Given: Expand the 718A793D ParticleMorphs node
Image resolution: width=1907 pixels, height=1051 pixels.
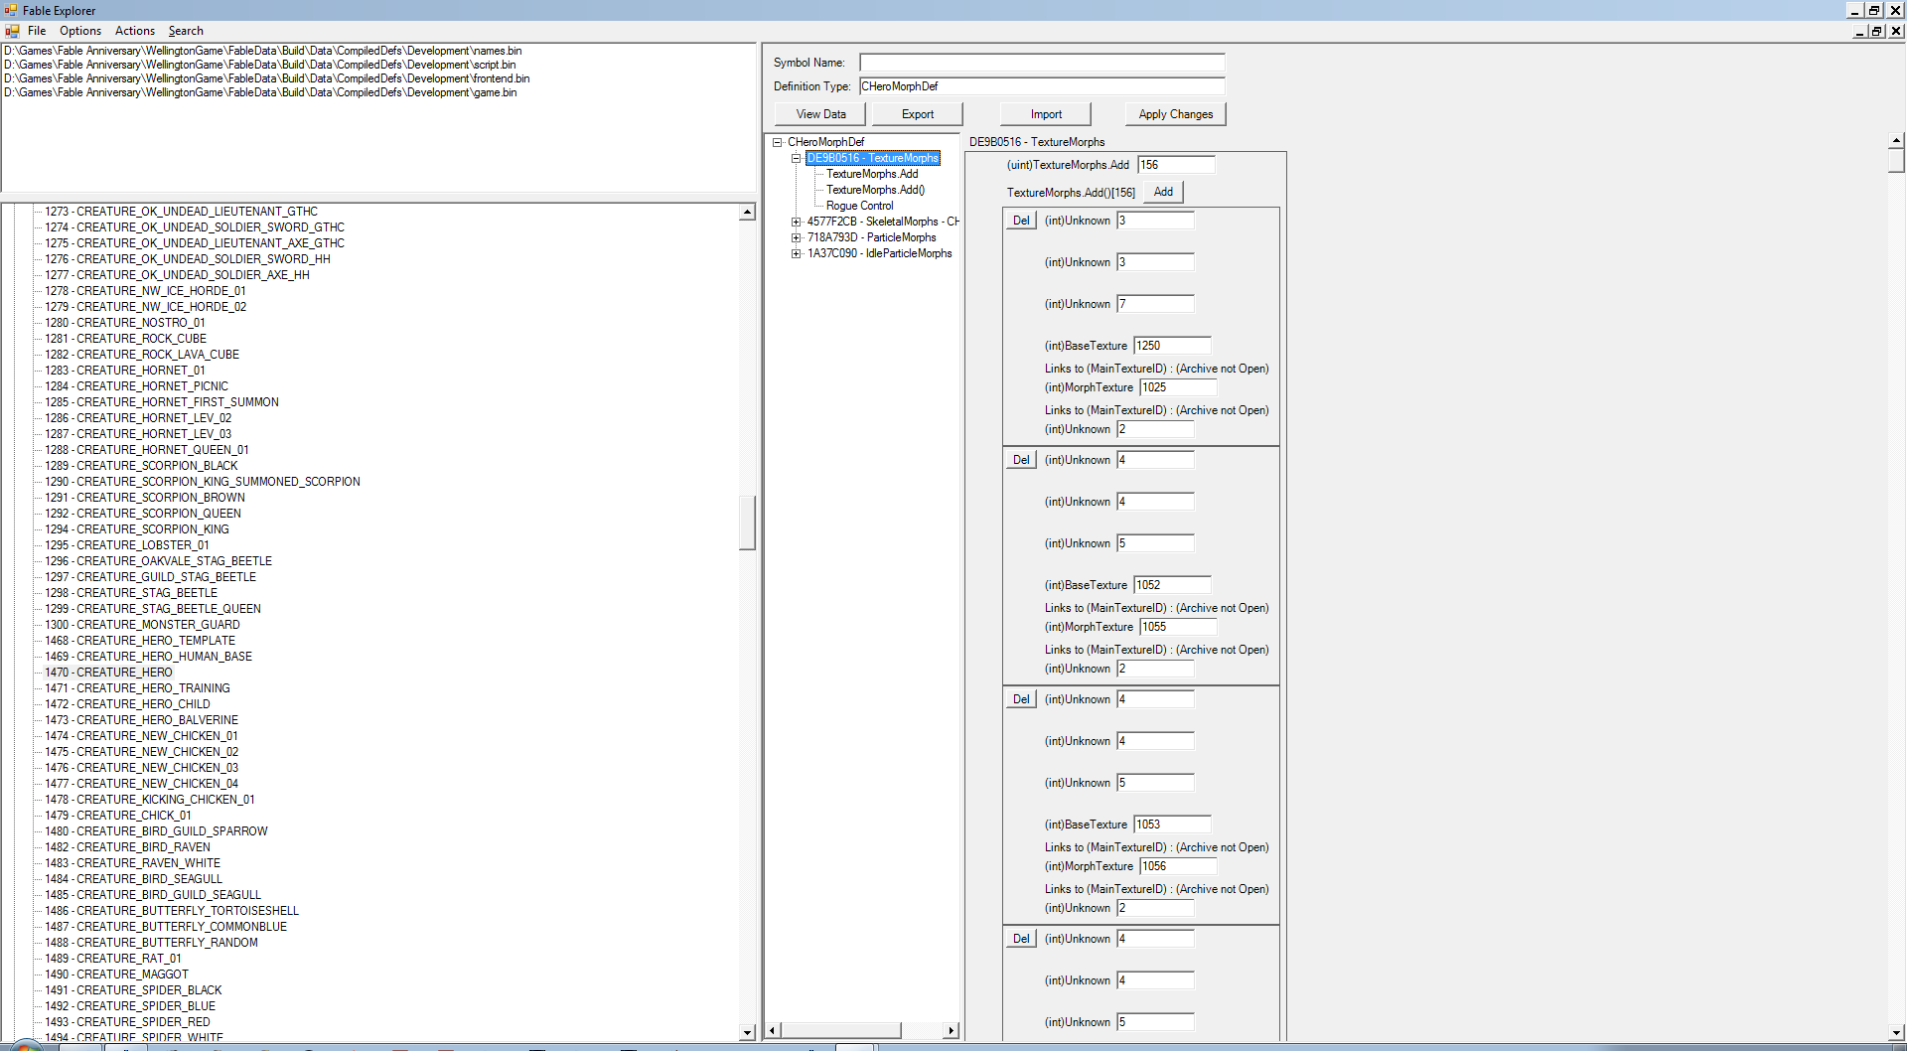Looking at the screenshot, I should pyautogui.click(x=796, y=237).
